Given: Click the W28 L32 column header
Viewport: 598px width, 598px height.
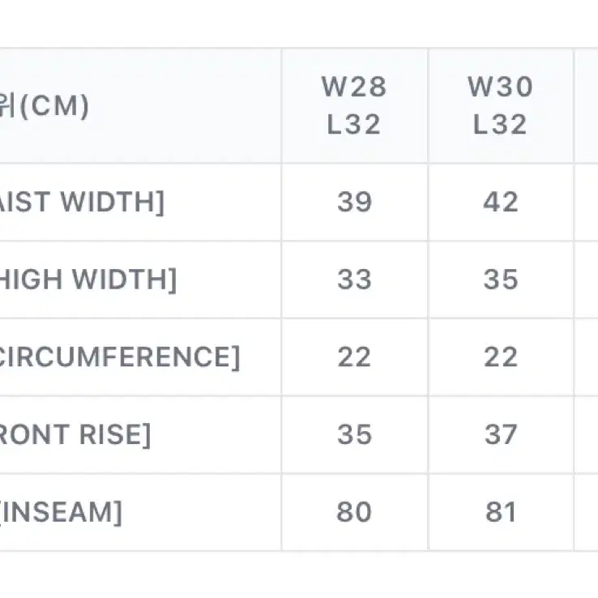Looking at the screenshot, I should pos(354,105).
